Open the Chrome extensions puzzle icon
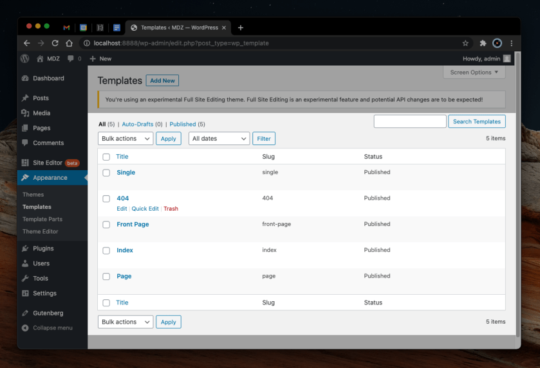 pos(483,43)
